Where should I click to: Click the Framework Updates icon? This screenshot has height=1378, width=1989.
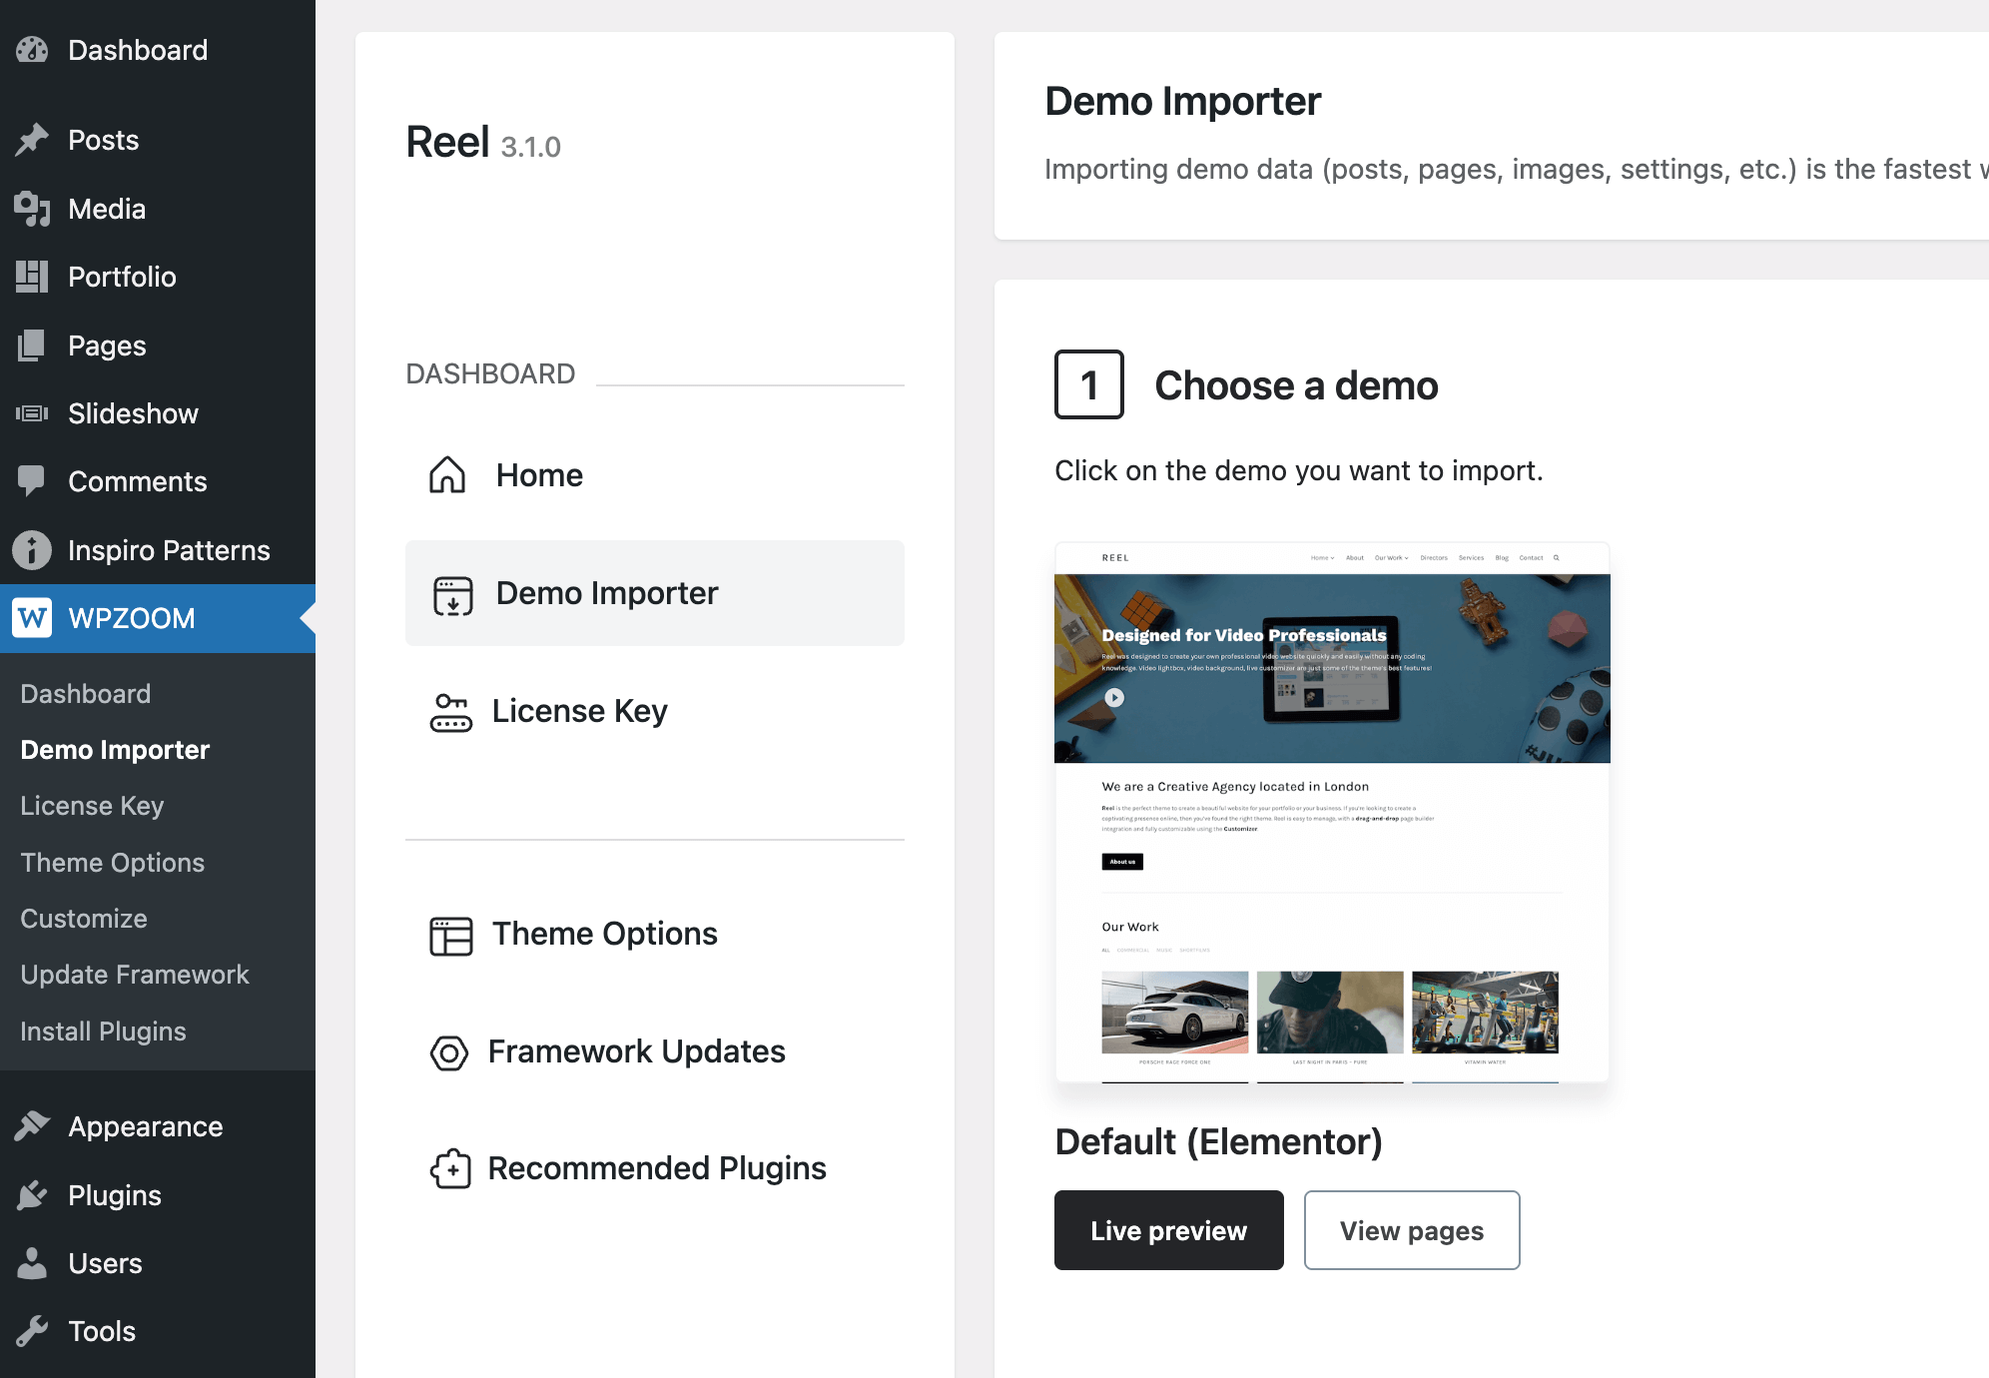tap(449, 1052)
